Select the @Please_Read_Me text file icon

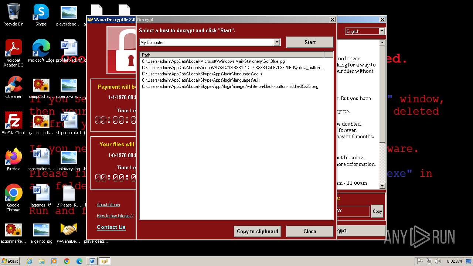point(69,196)
